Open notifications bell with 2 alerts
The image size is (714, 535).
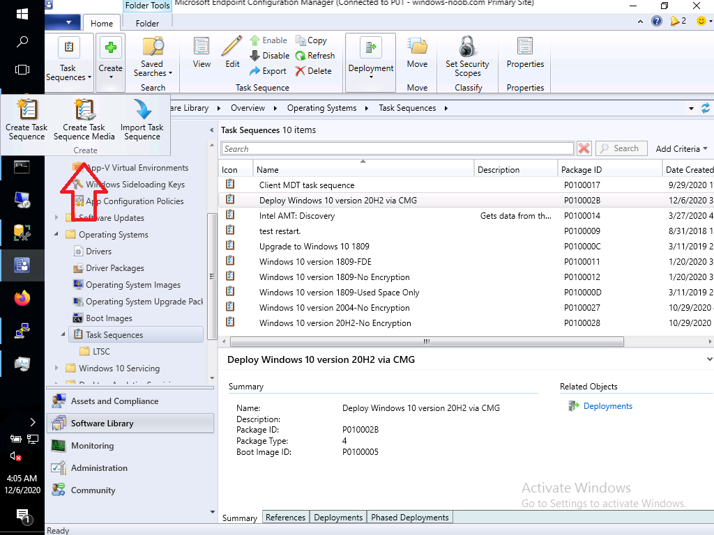678,21
